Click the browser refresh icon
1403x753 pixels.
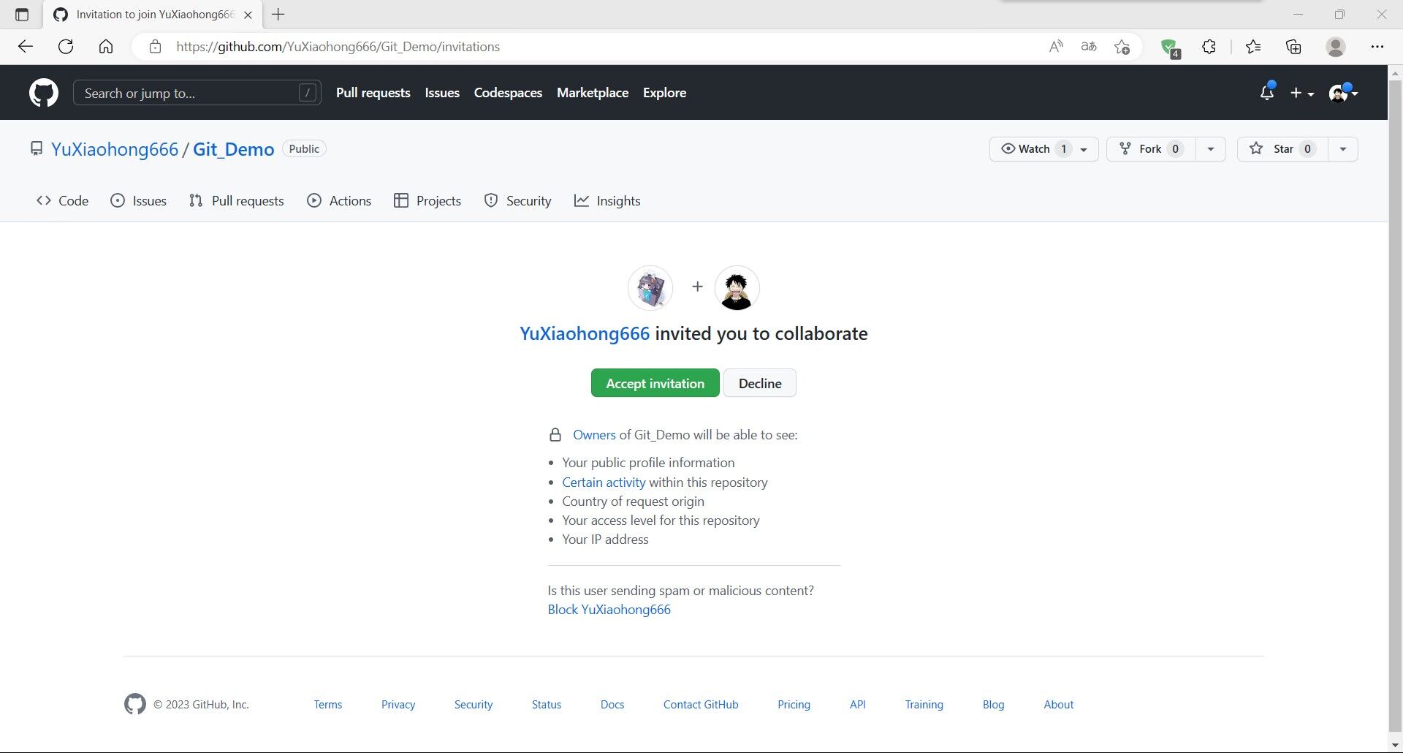click(66, 47)
